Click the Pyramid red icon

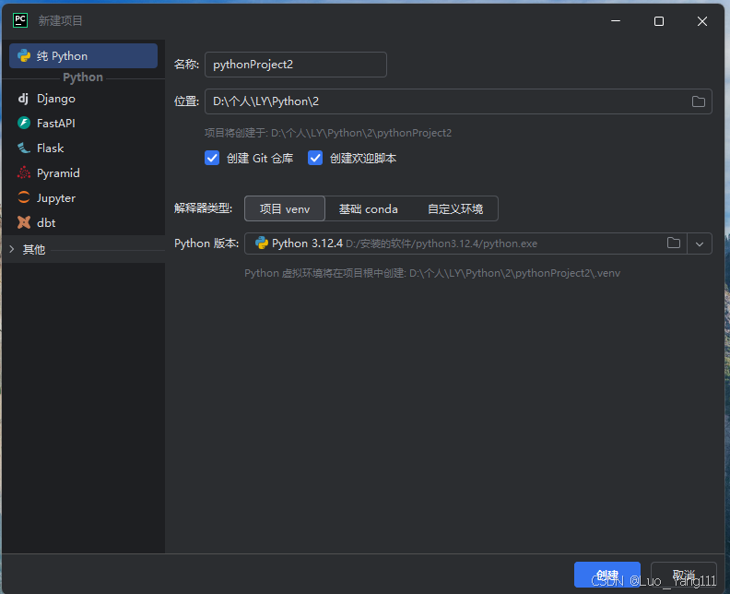click(x=24, y=172)
